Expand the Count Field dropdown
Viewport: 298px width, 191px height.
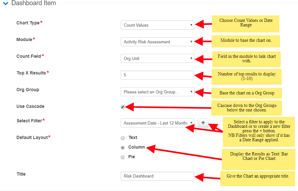pos(157,58)
